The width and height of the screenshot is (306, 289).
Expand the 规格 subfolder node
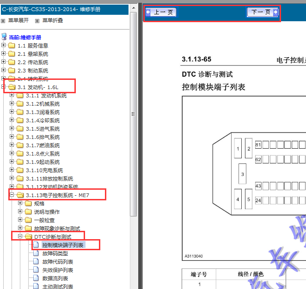coord(20,203)
